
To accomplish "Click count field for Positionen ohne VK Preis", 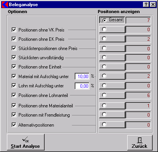I will tap(138, 30).
